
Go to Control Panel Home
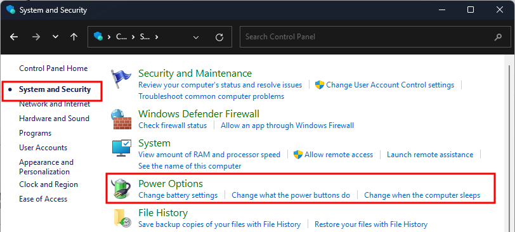53,68
